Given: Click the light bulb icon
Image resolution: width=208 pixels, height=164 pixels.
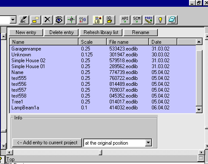Looking at the screenshot, I should coord(160,20).
